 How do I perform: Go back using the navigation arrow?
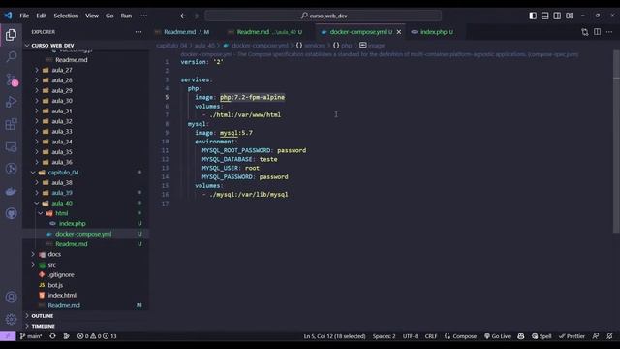point(183,16)
